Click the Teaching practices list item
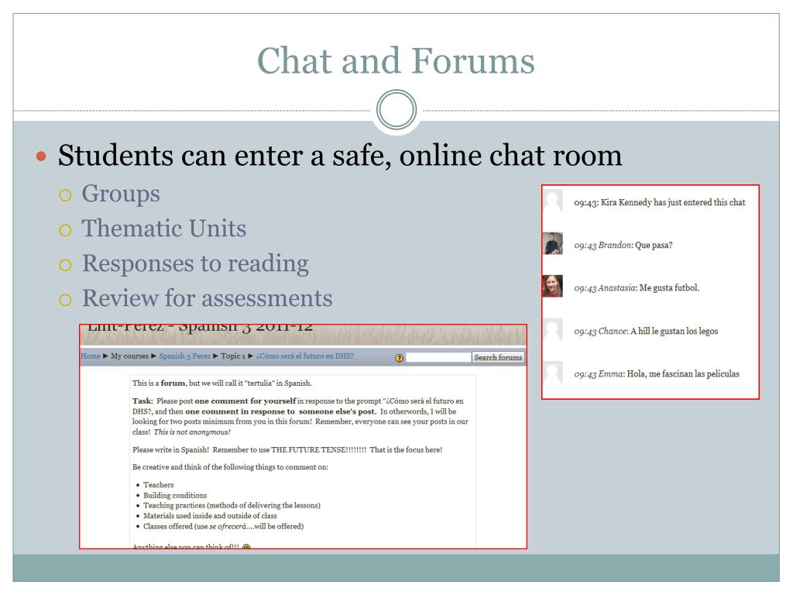Image resolution: width=793 pixels, height=595 pixels. [232, 505]
